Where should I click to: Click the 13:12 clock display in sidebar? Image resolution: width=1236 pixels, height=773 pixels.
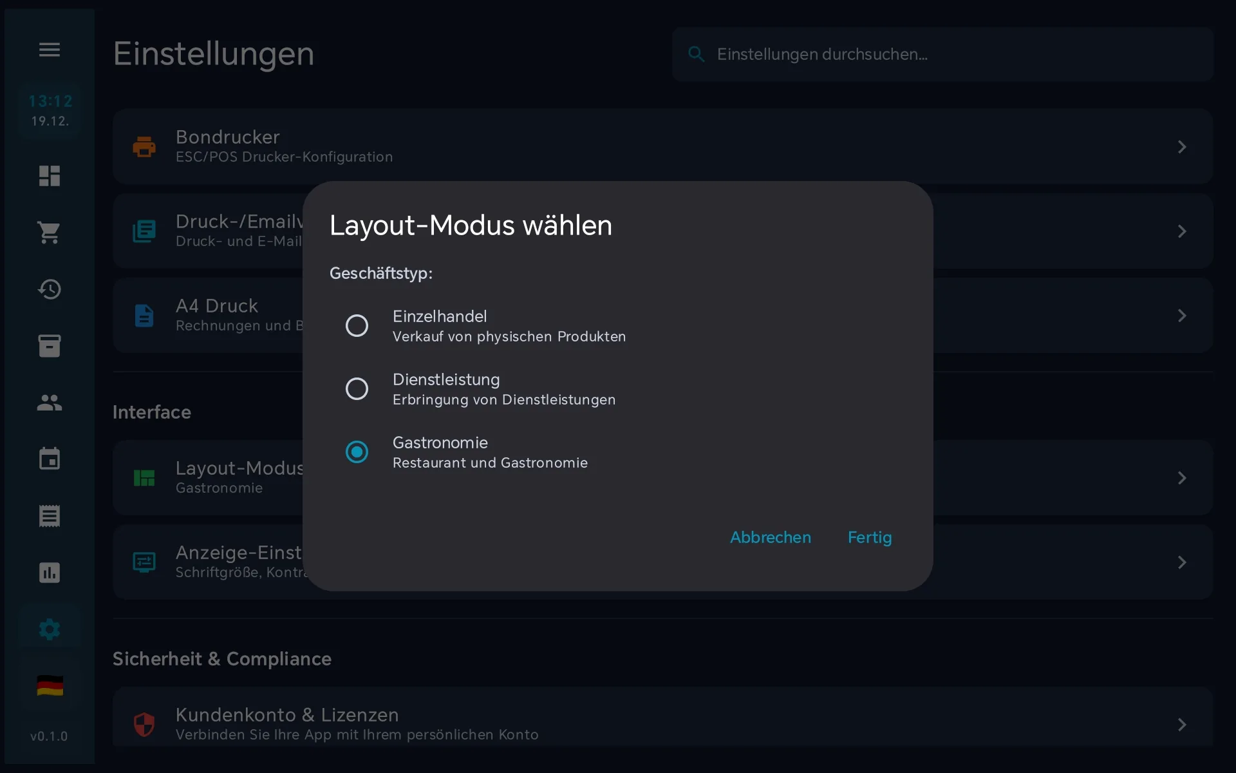(x=50, y=101)
